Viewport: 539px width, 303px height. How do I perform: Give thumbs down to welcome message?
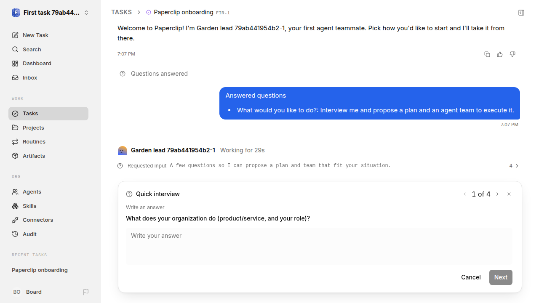pos(512,54)
